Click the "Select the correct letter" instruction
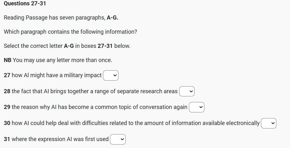The width and height of the screenshot is (290, 148). (x=33, y=46)
